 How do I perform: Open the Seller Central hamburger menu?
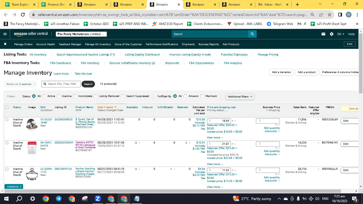5,34
